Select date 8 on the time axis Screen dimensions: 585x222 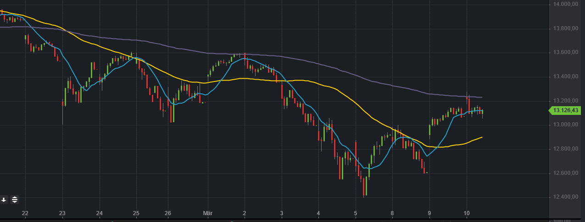tap(392, 213)
